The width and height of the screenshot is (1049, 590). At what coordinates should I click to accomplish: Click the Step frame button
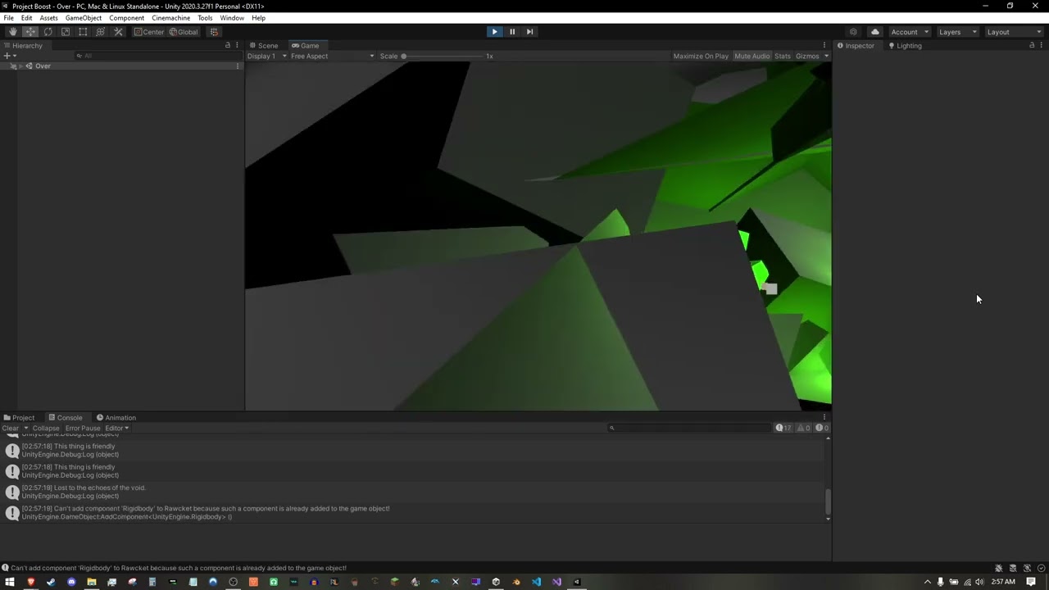(x=529, y=32)
